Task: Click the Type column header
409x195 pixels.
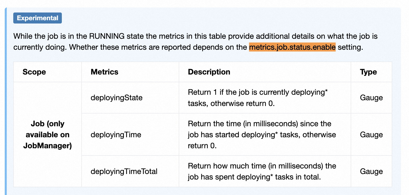Action: pyautogui.click(x=368, y=72)
